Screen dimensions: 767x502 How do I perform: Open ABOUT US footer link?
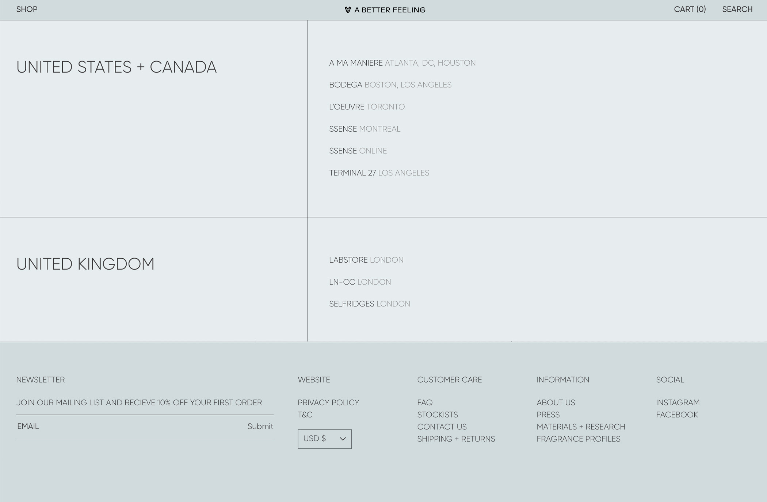(556, 402)
